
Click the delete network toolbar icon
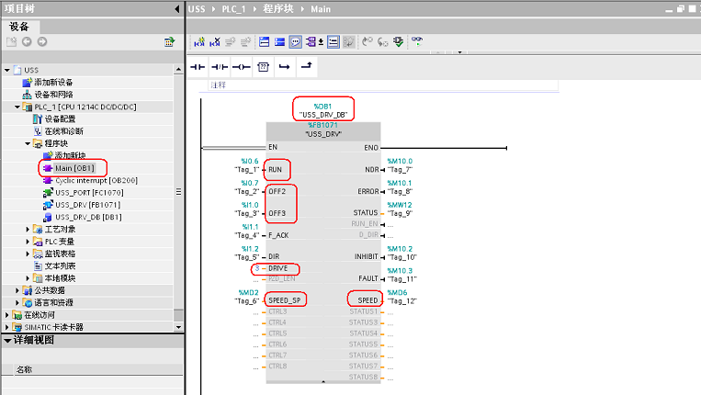pyautogui.click(x=215, y=42)
